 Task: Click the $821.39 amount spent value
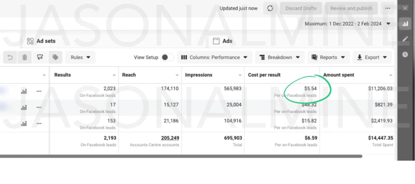384,105
